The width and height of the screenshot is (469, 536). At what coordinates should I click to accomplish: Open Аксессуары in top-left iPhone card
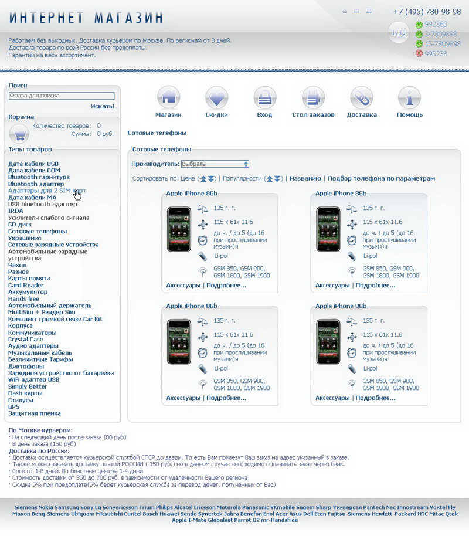pyautogui.click(x=183, y=286)
